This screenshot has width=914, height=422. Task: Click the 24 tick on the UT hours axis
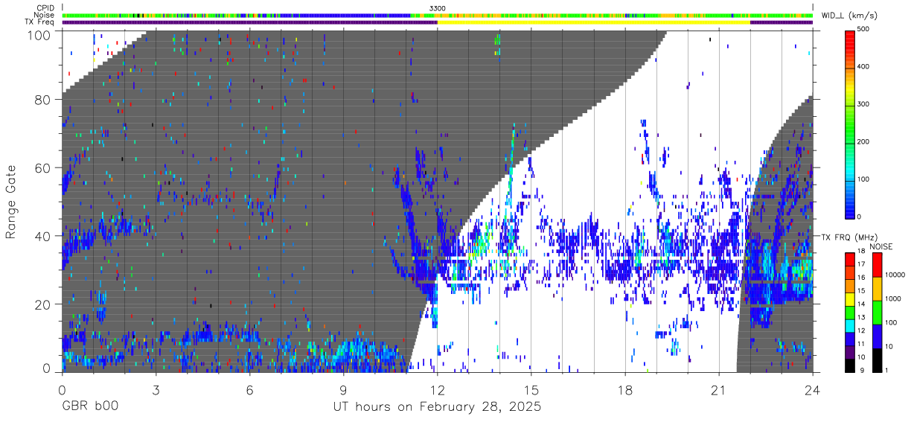(x=812, y=390)
